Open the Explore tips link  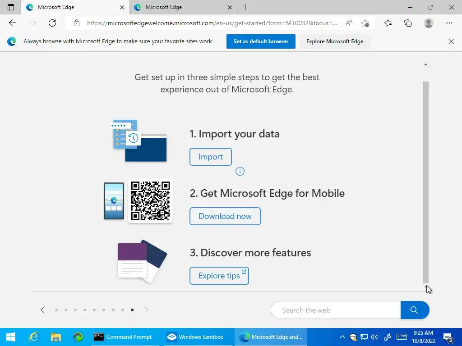tap(219, 276)
